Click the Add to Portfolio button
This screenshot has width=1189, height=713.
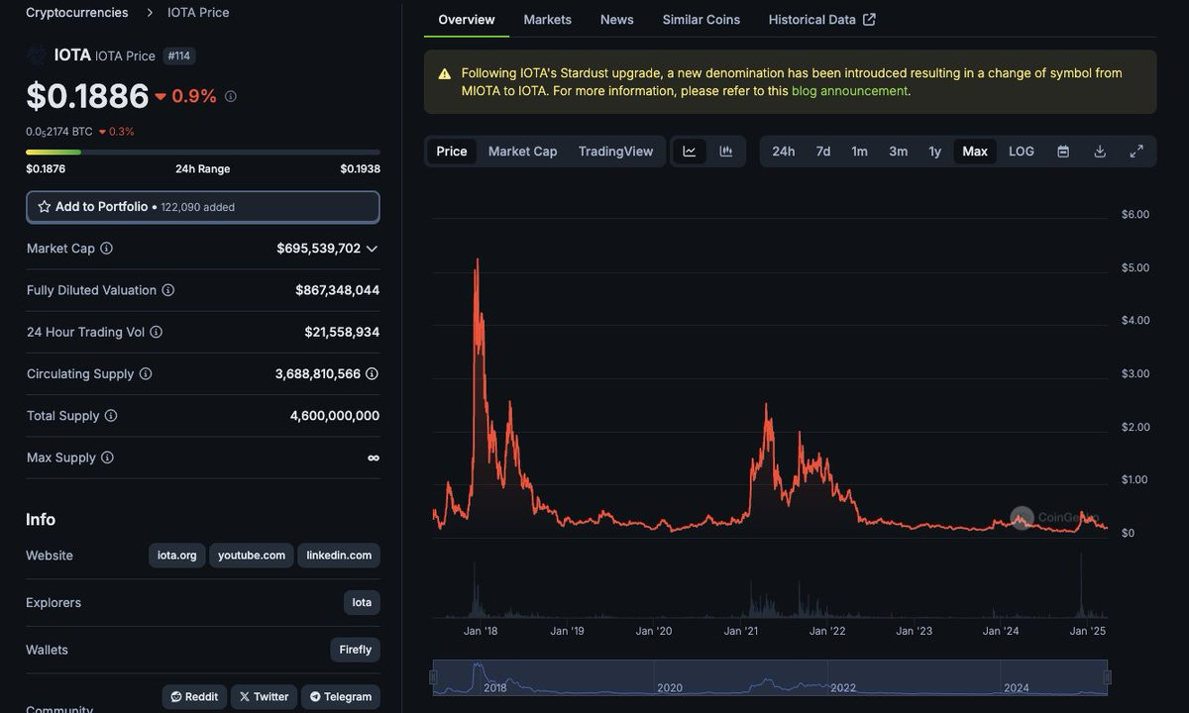tap(203, 207)
